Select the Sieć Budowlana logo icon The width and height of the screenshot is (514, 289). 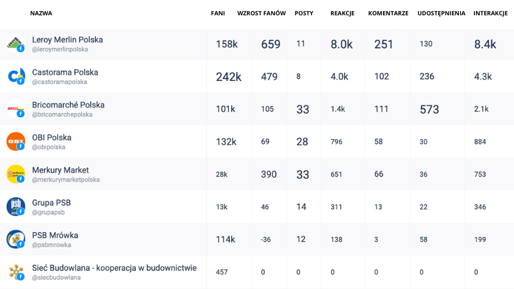click(16, 272)
